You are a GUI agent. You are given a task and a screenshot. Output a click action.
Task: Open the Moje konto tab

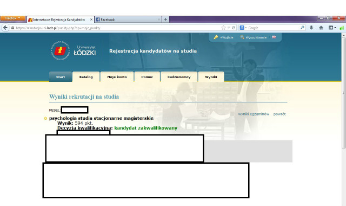coord(117,77)
